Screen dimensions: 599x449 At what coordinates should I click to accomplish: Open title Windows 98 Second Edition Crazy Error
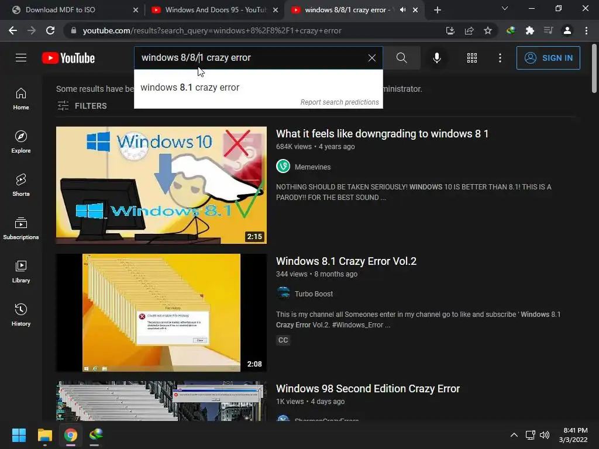[368, 389]
